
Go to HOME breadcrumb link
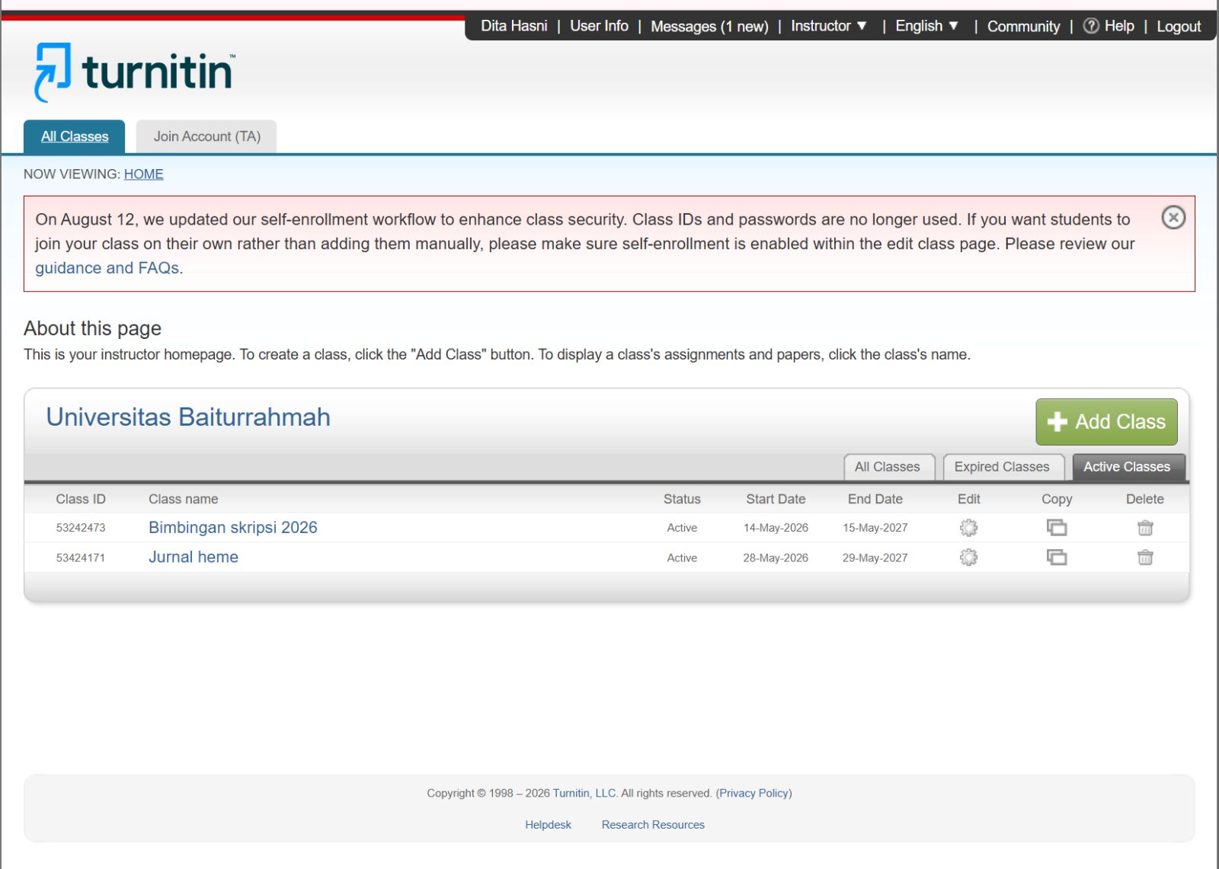click(143, 174)
